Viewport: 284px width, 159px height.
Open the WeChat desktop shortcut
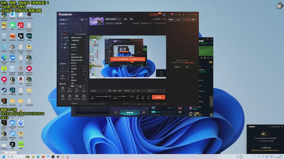(12, 25)
